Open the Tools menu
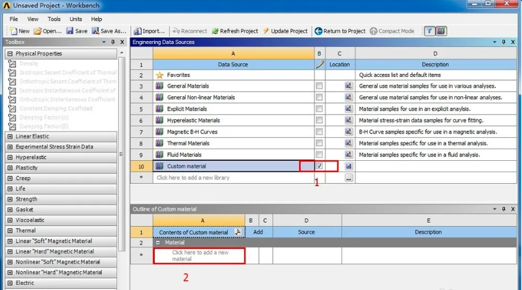Viewport: 522px width, 290px height. [x=54, y=19]
